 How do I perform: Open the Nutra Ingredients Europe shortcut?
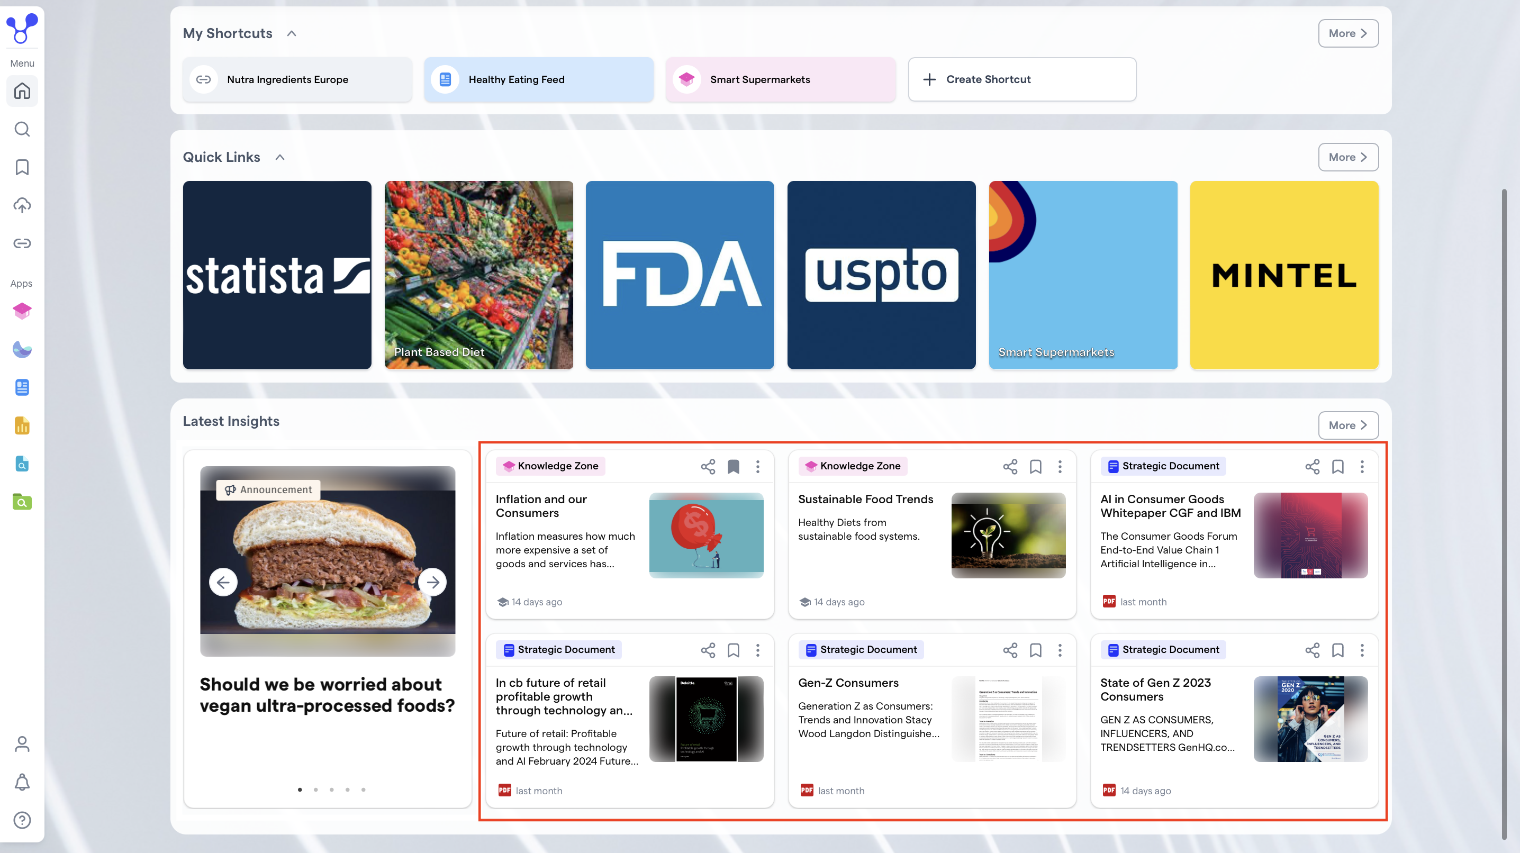(297, 79)
